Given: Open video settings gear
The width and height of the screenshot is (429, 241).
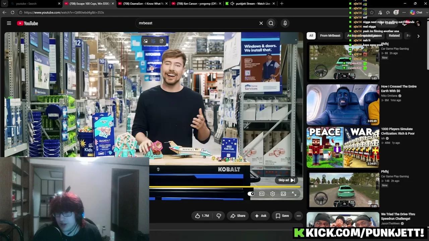Looking at the screenshot, I should 272,194.
